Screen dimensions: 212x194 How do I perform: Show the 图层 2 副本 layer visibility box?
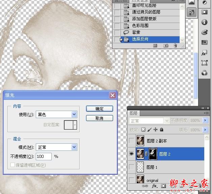point(132,141)
